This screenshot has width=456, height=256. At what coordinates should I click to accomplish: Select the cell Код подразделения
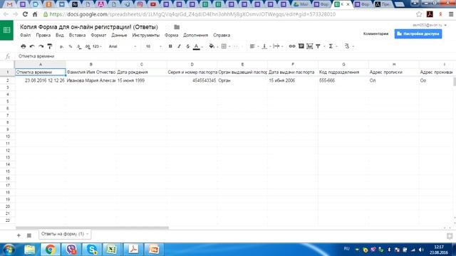coord(343,72)
